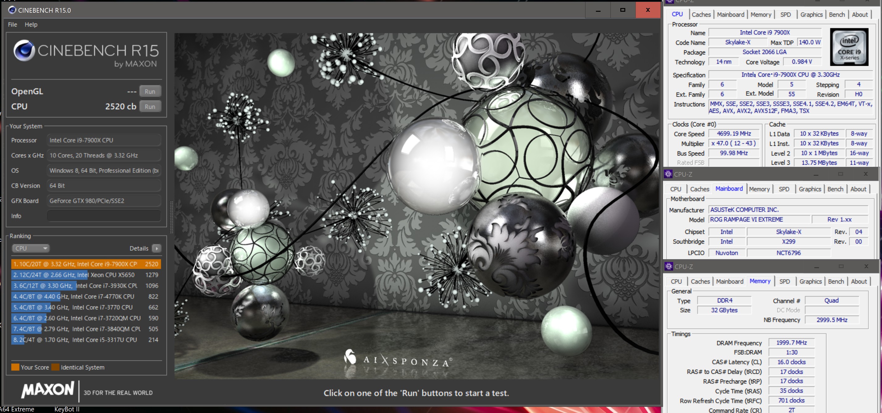The height and width of the screenshot is (413, 882).
Task: Click the Cinebench logo icon in title bar
Action: pos(12,10)
